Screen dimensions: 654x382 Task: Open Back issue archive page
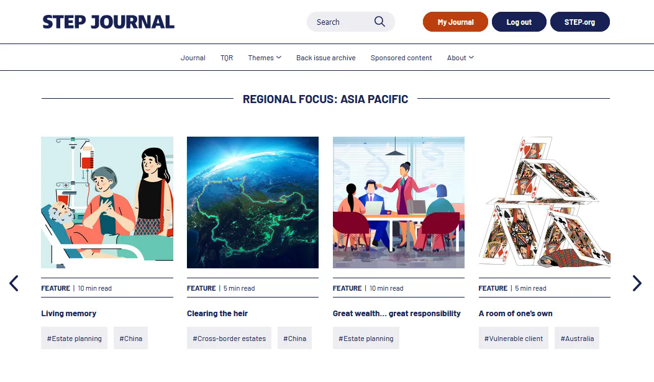pyautogui.click(x=325, y=58)
